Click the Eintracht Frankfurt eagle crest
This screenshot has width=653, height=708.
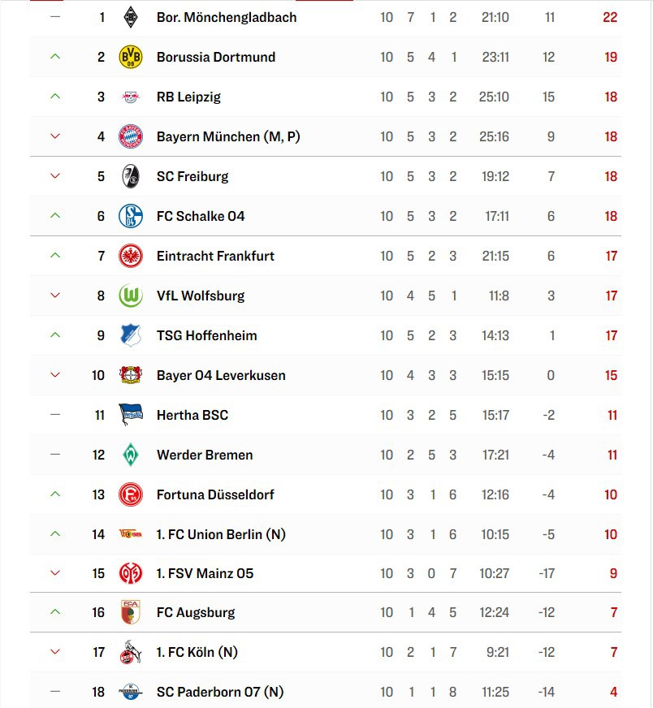(x=130, y=256)
